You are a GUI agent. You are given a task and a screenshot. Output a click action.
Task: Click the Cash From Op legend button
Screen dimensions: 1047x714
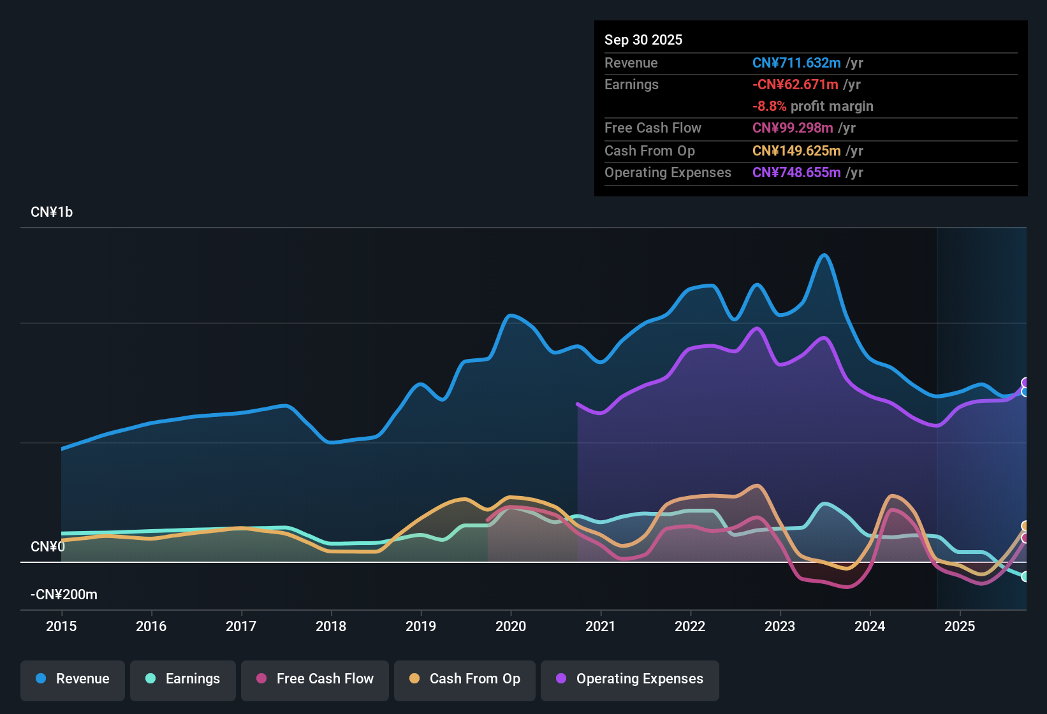pyautogui.click(x=464, y=679)
